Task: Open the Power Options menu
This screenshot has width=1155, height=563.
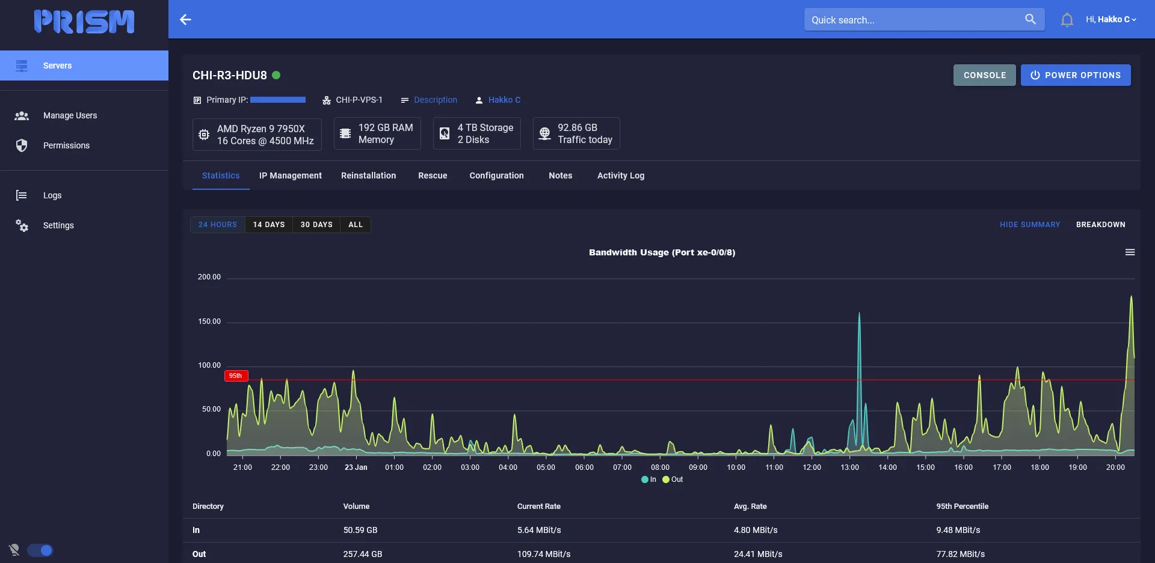Action: (1075, 75)
